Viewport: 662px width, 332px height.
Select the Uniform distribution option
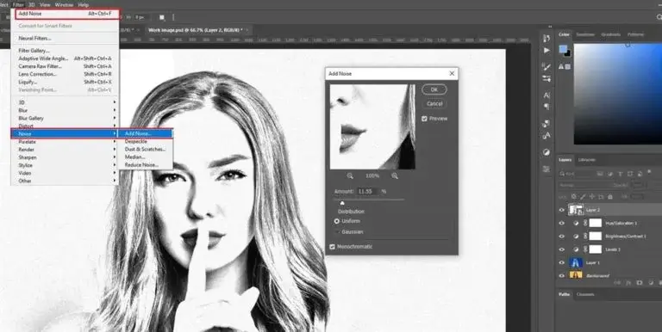pos(336,221)
